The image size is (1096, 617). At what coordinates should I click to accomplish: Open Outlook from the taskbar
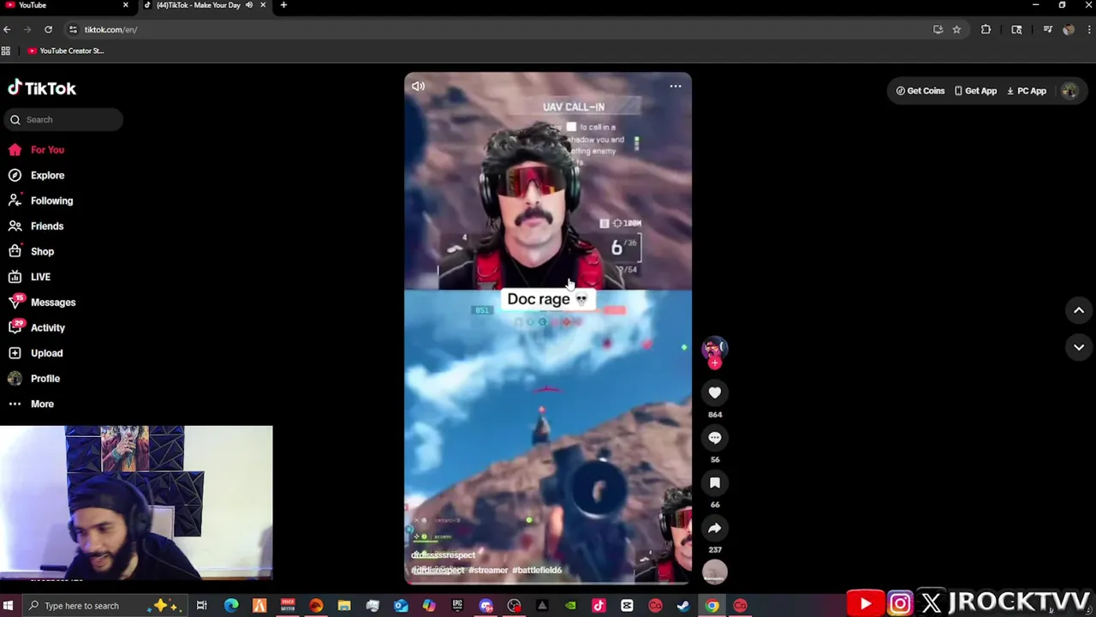point(401,606)
